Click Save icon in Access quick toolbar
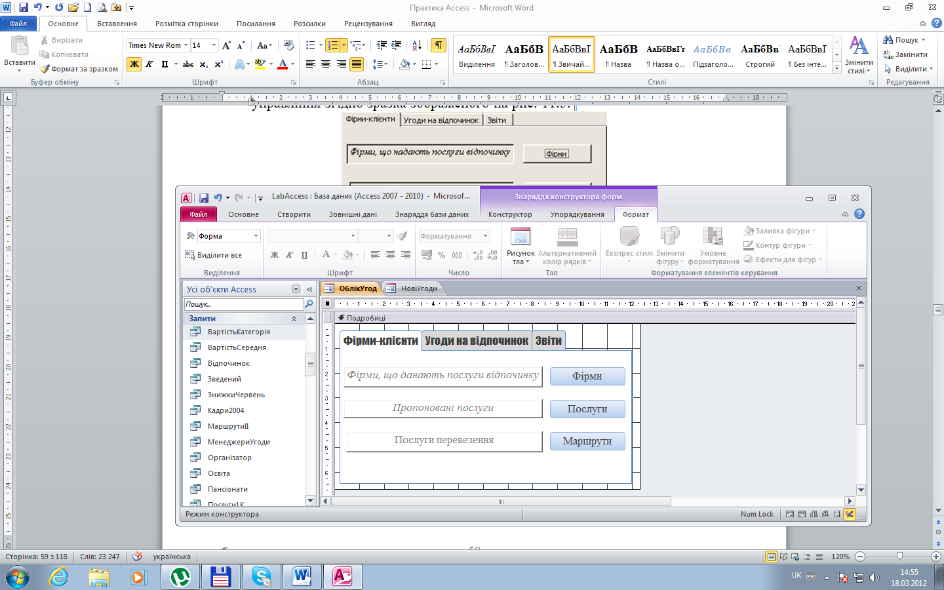 [x=204, y=197]
